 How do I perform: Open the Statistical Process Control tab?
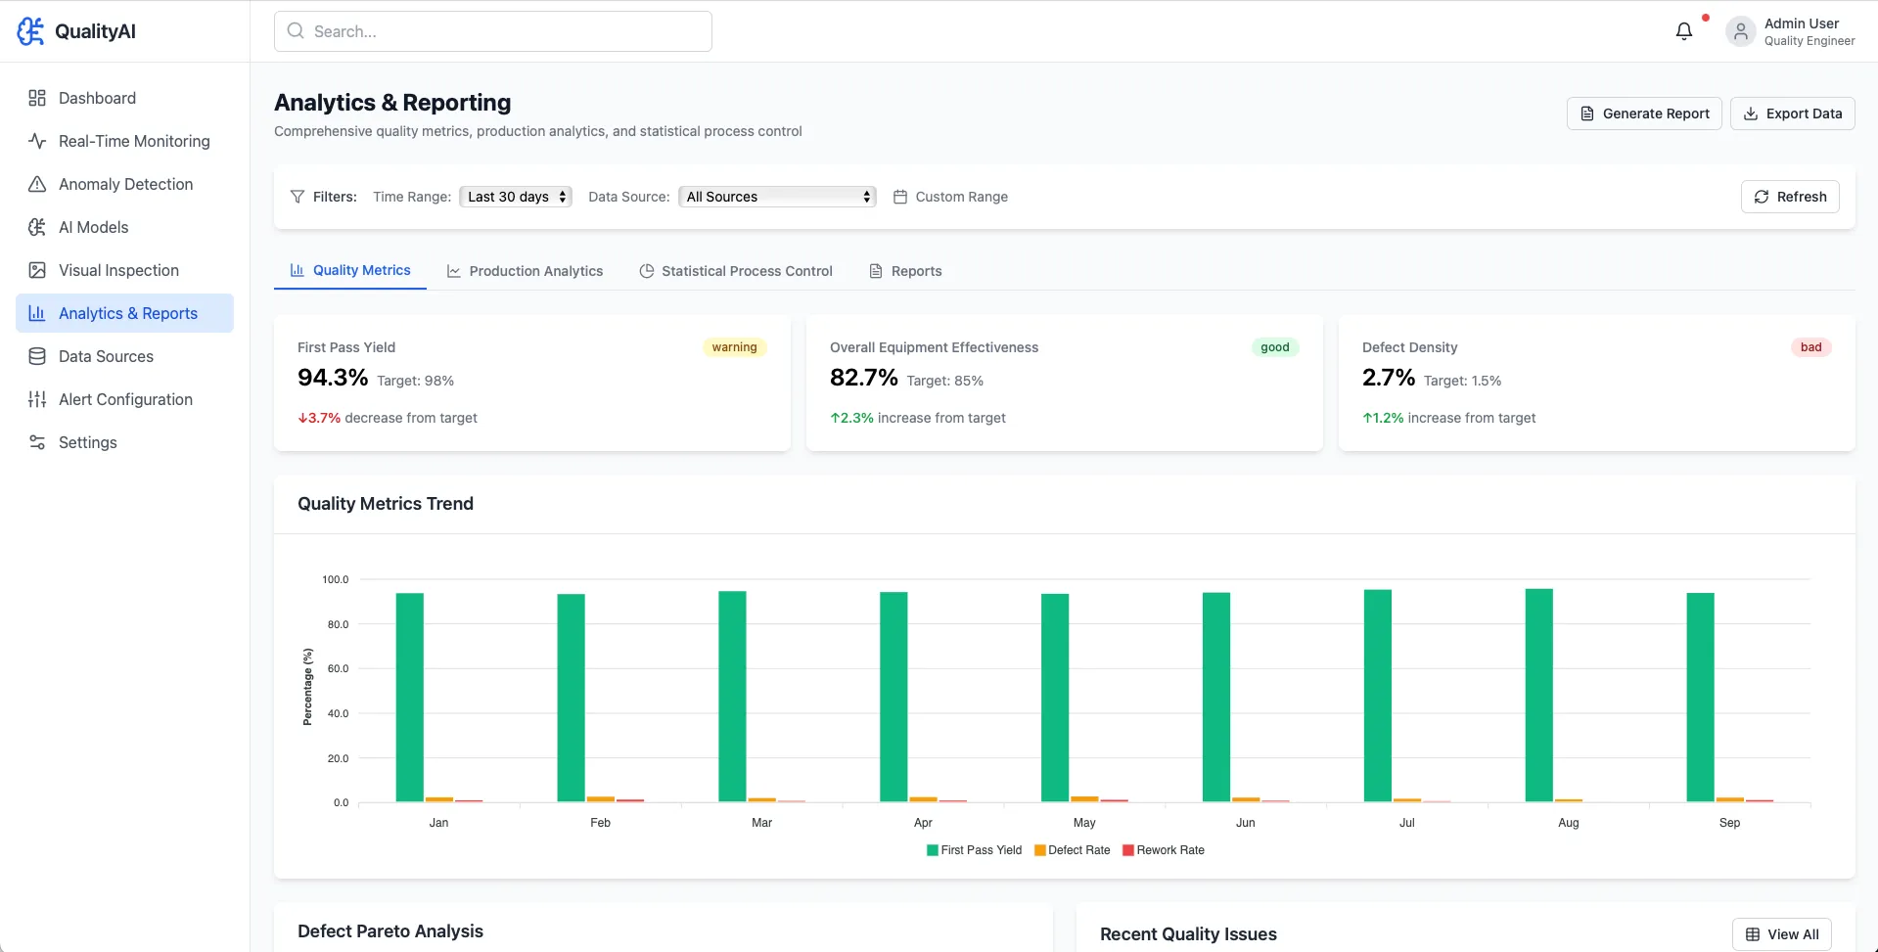pos(736,271)
